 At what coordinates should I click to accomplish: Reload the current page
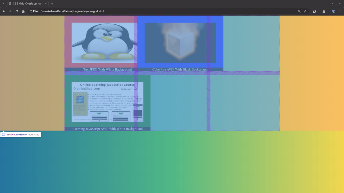[x=17, y=11]
